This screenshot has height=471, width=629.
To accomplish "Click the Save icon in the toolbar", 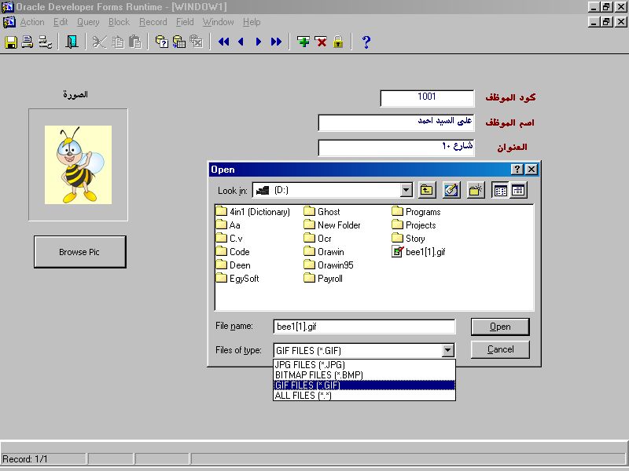I will pos(11,42).
